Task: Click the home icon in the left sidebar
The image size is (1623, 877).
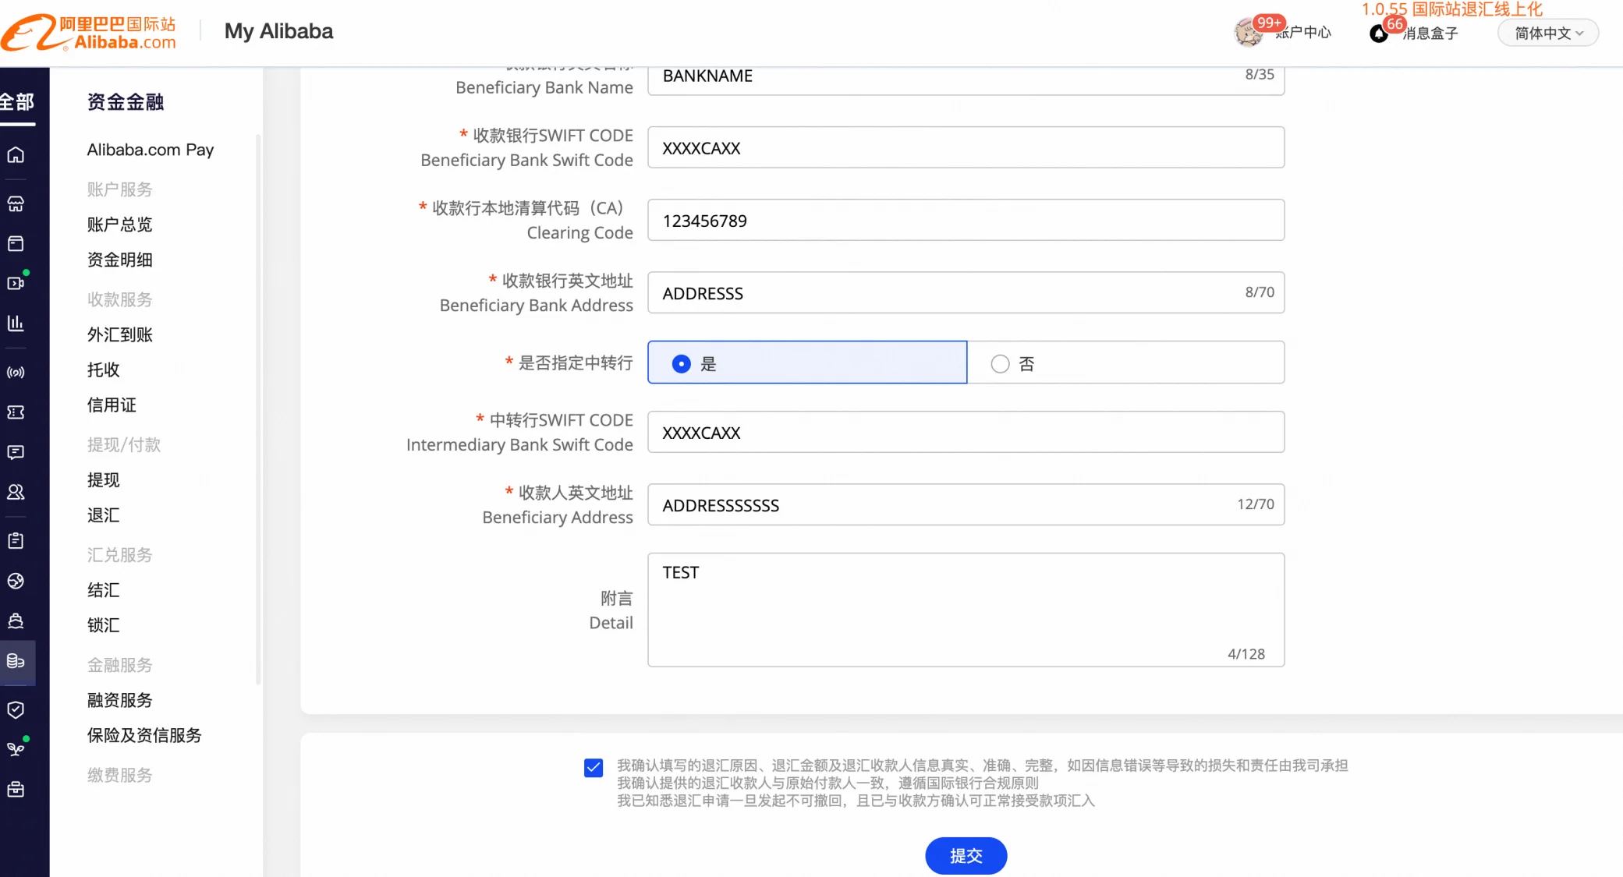Action: tap(16, 154)
